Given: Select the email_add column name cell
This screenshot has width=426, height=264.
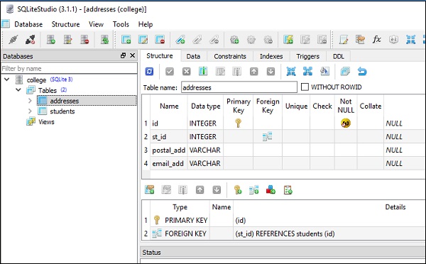Looking at the screenshot, I should point(168,163).
